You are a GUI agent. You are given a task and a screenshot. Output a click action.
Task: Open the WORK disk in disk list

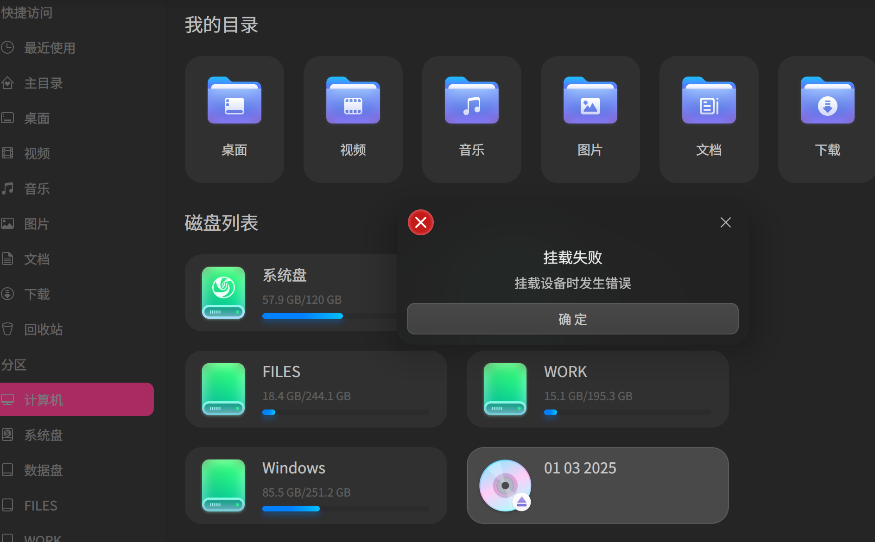pos(598,389)
